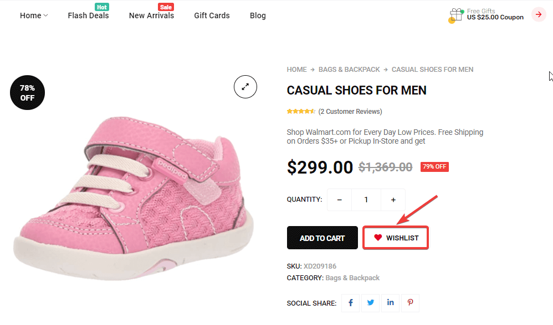Decrease quantity with minus button

click(x=340, y=200)
